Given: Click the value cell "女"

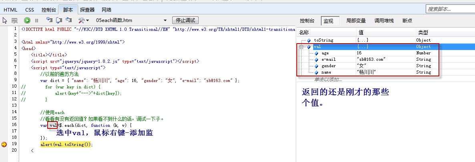Looking at the screenshot, I should (x=386, y=66).
